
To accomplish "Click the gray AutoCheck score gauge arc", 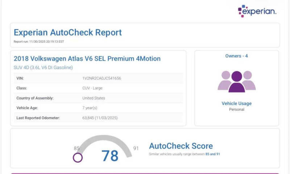I will coord(105,145).
